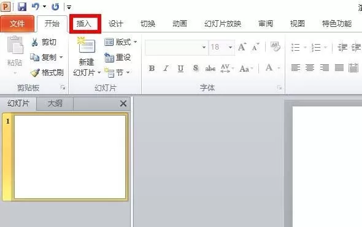The width and height of the screenshot is (362, 227).
Task: Open the 版式 (Layout) dropdown
Action: pos(120,42)
